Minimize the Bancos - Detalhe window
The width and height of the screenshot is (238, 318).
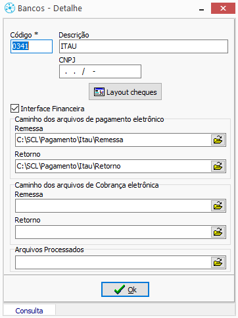coord(202,9)
